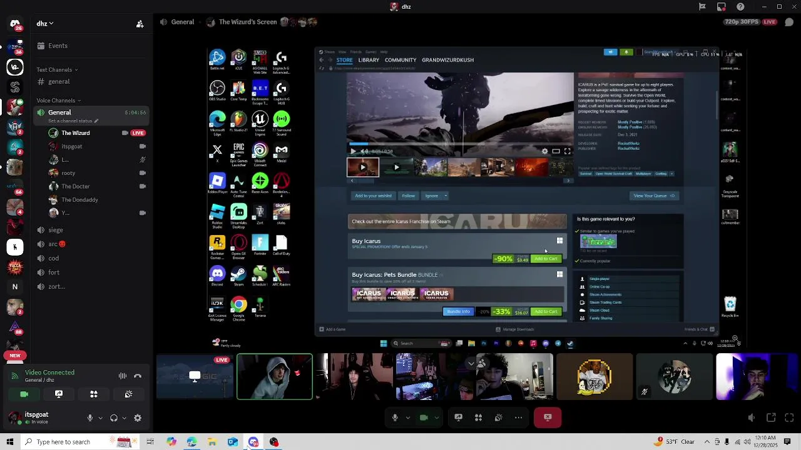The height and width of the screenshot is (450, 801).
Task: Select The Wizurd's LIVE stream tile at bottom
Action: pyautogui.click(x=195, y=376)
